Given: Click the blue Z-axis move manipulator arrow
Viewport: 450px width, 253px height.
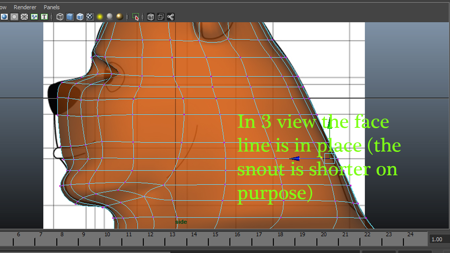Looking at the screenshot, I should coord(295,158).
